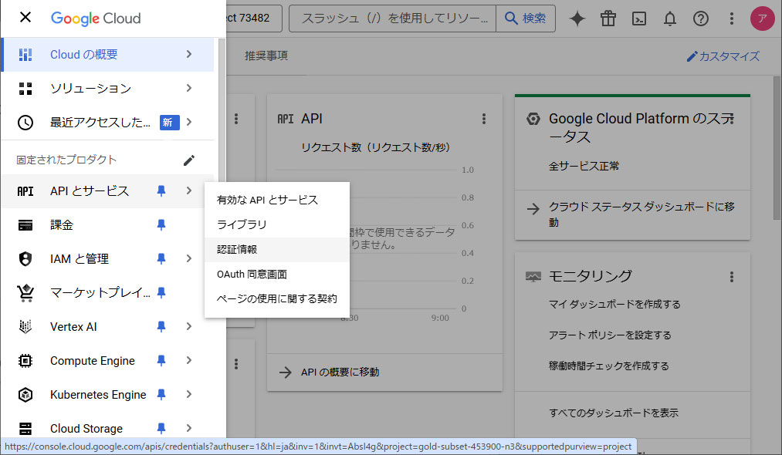The height and width of the screenshot is (455, 782).
Task: Open the Google Cloud logo home link
Action: [x=96, y=19]
